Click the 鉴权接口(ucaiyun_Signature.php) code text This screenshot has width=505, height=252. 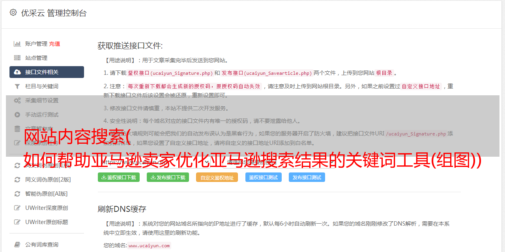[x=170, y=73]
